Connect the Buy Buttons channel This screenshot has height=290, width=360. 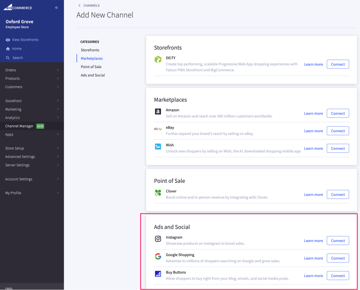338,276
